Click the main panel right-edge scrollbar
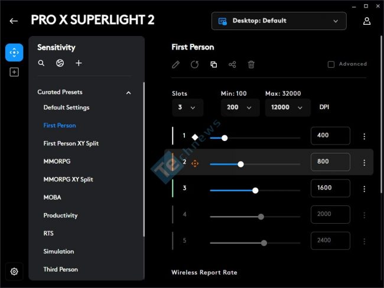Image resolution: width=384 pixels, height=288 pixels. pyautogui.click(x=382, y=115)
